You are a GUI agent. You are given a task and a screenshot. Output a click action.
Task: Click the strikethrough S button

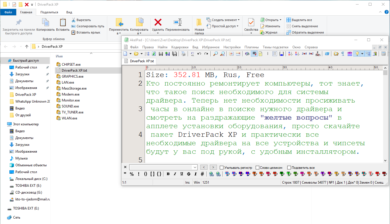tap(188, 174)
